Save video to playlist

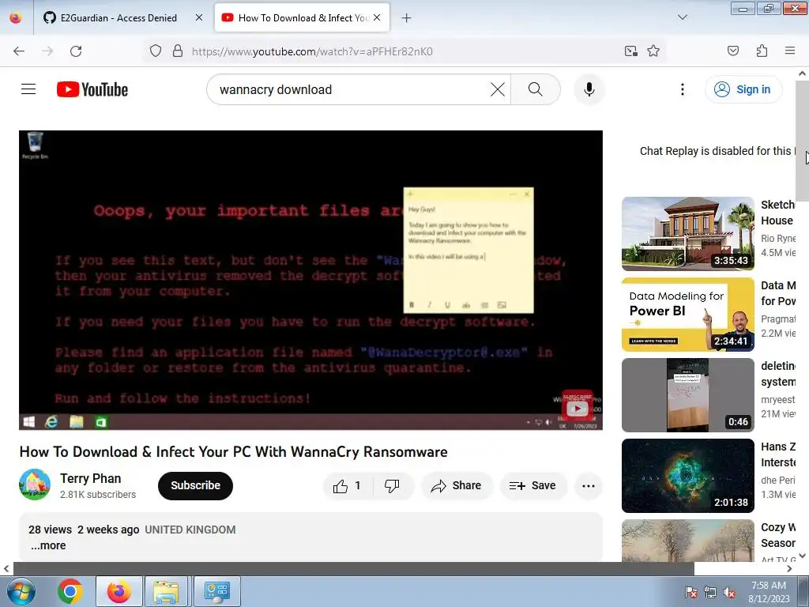click(x=533, y=486)
